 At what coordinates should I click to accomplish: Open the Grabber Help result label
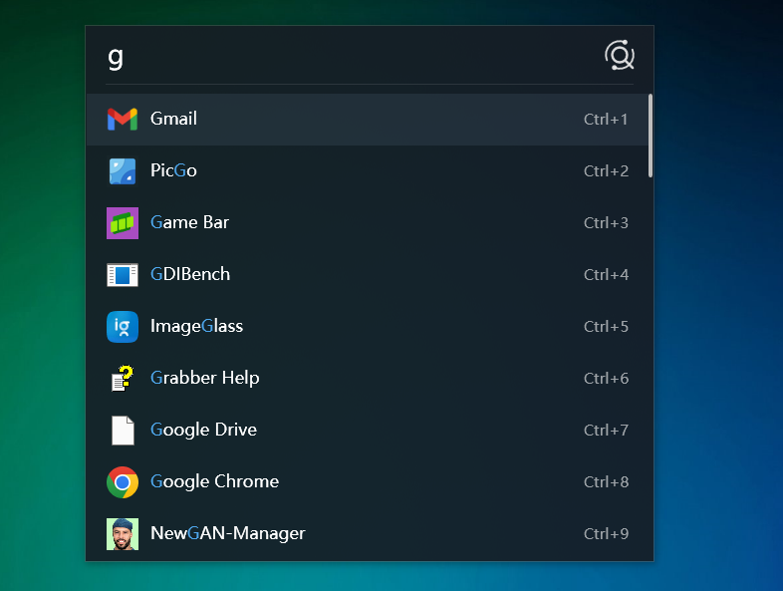pyautogui.click(x=205, y=378)
